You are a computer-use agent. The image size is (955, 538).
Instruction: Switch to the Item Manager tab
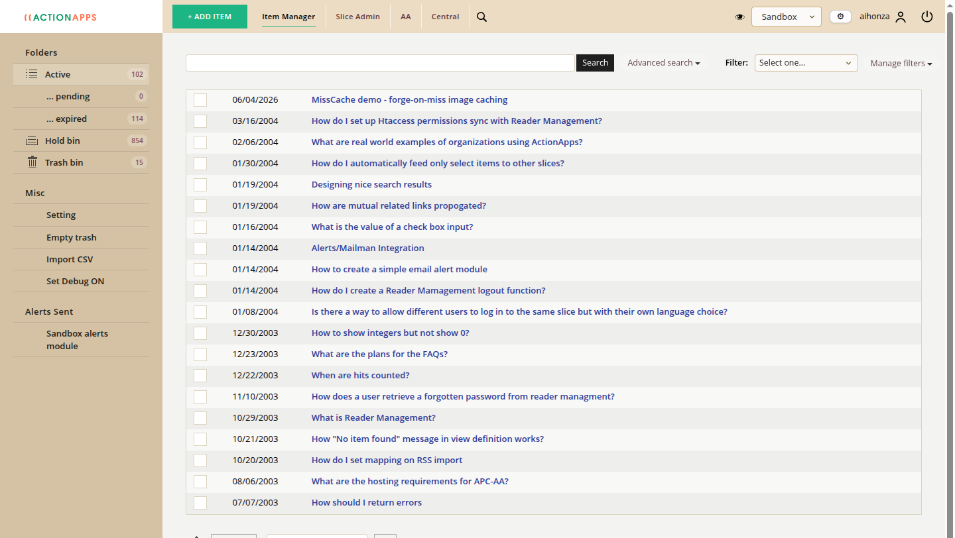point(288,17)
